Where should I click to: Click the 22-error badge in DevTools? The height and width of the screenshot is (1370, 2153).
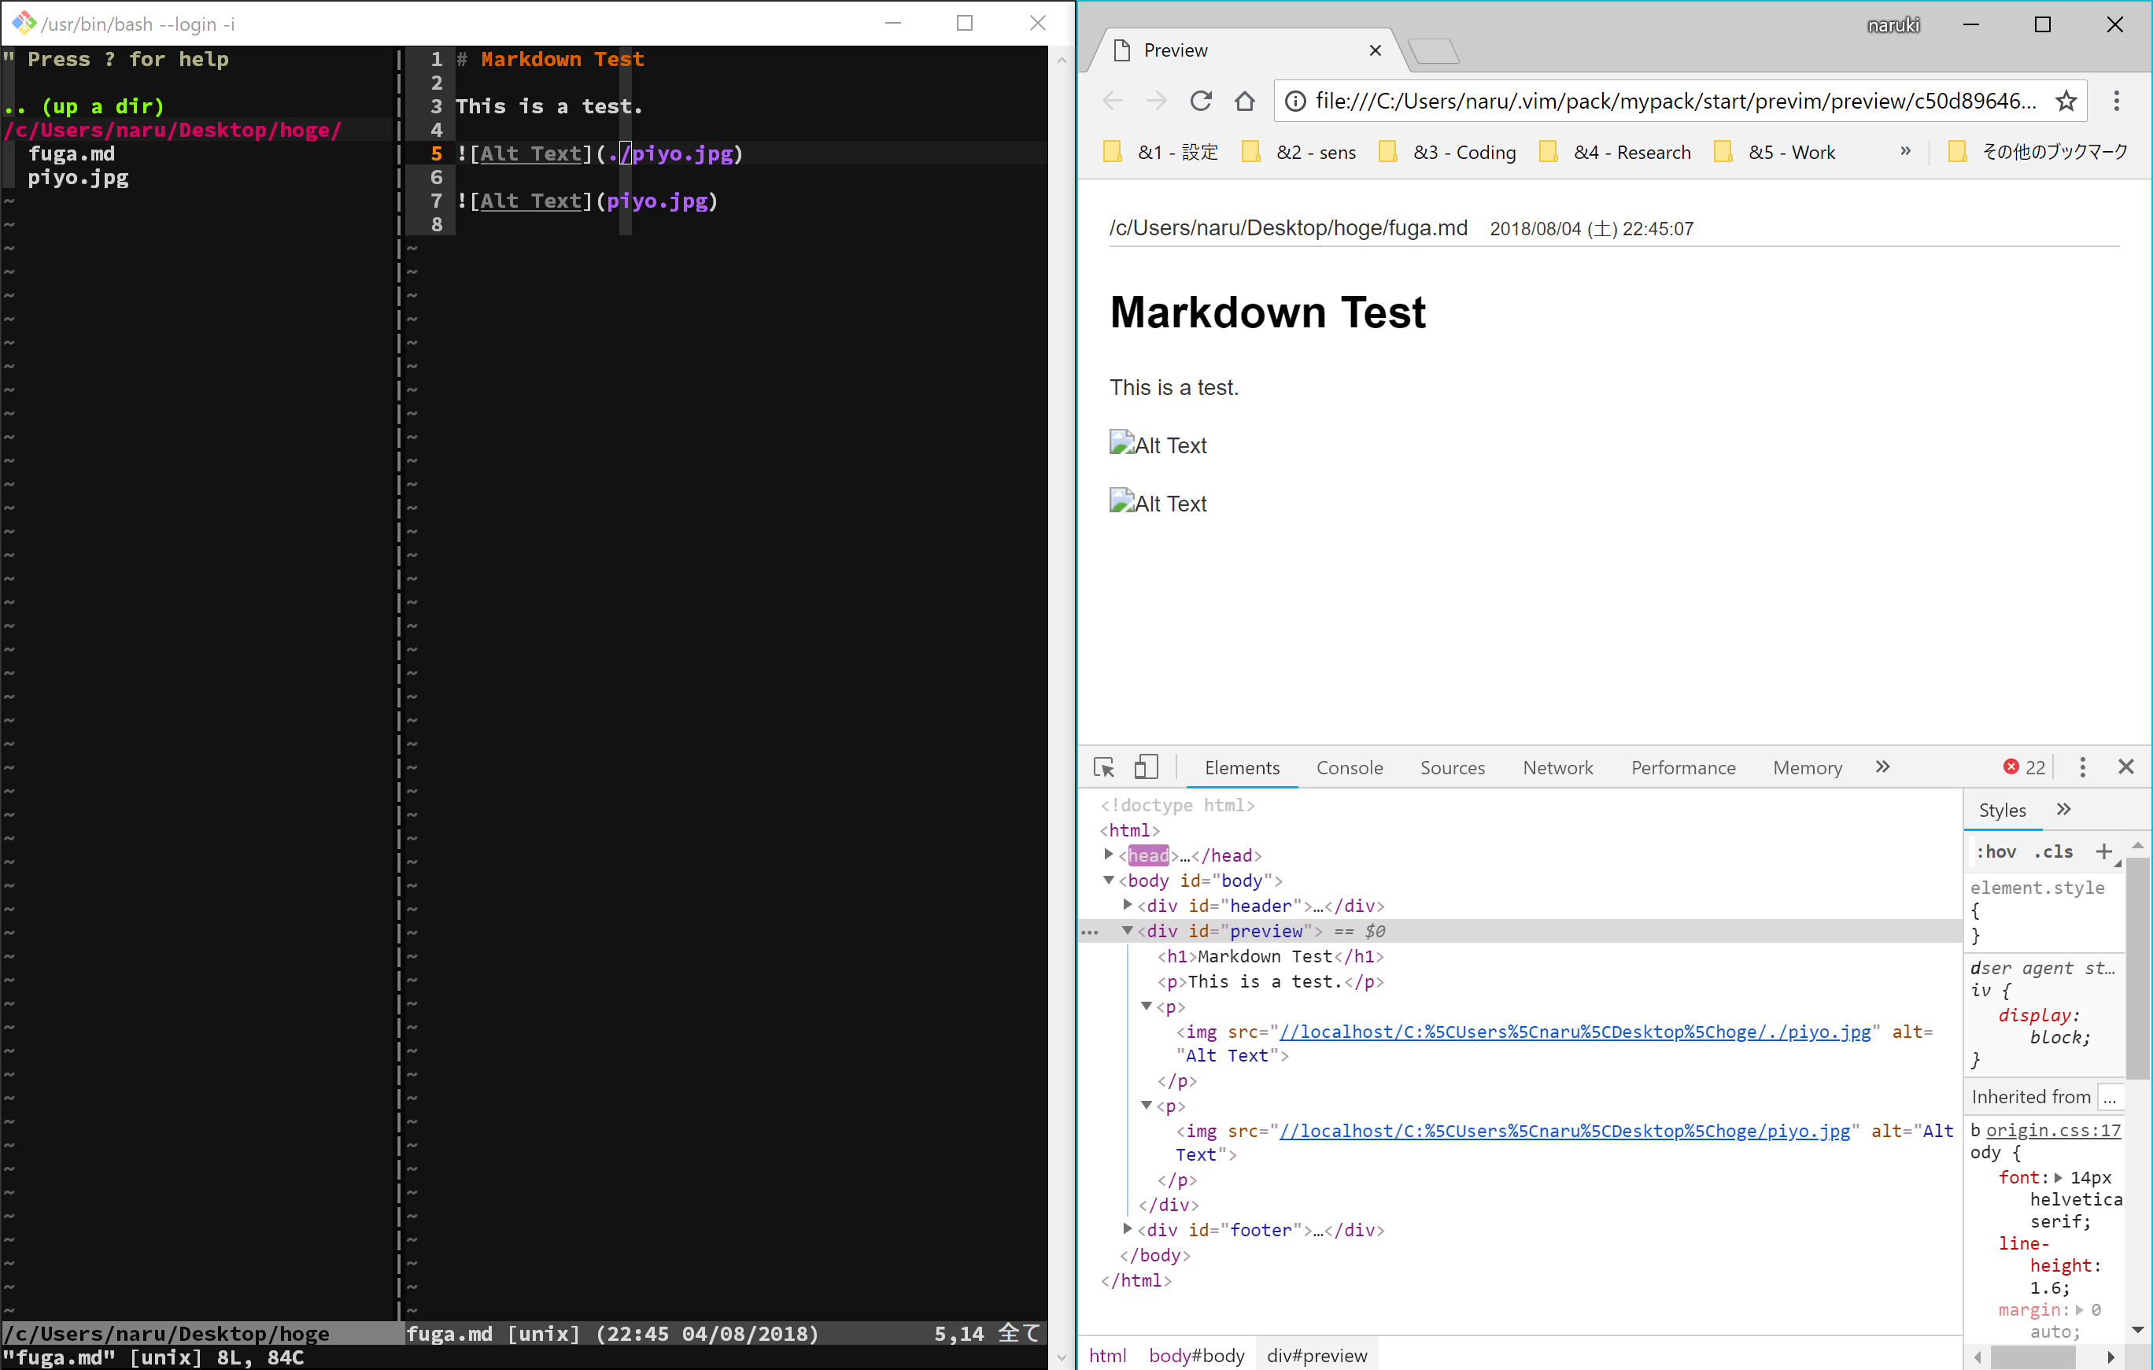[2022, 767]
